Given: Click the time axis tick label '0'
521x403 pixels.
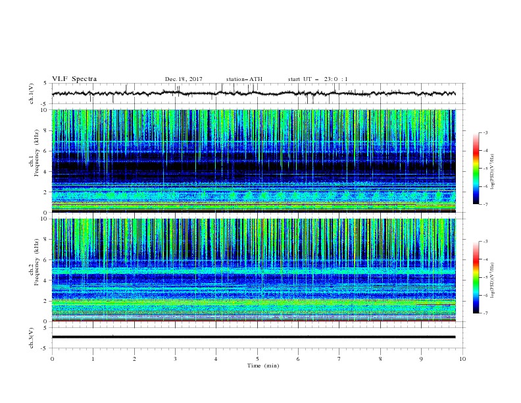Looking at the screenshot, I should click(52, 359).
